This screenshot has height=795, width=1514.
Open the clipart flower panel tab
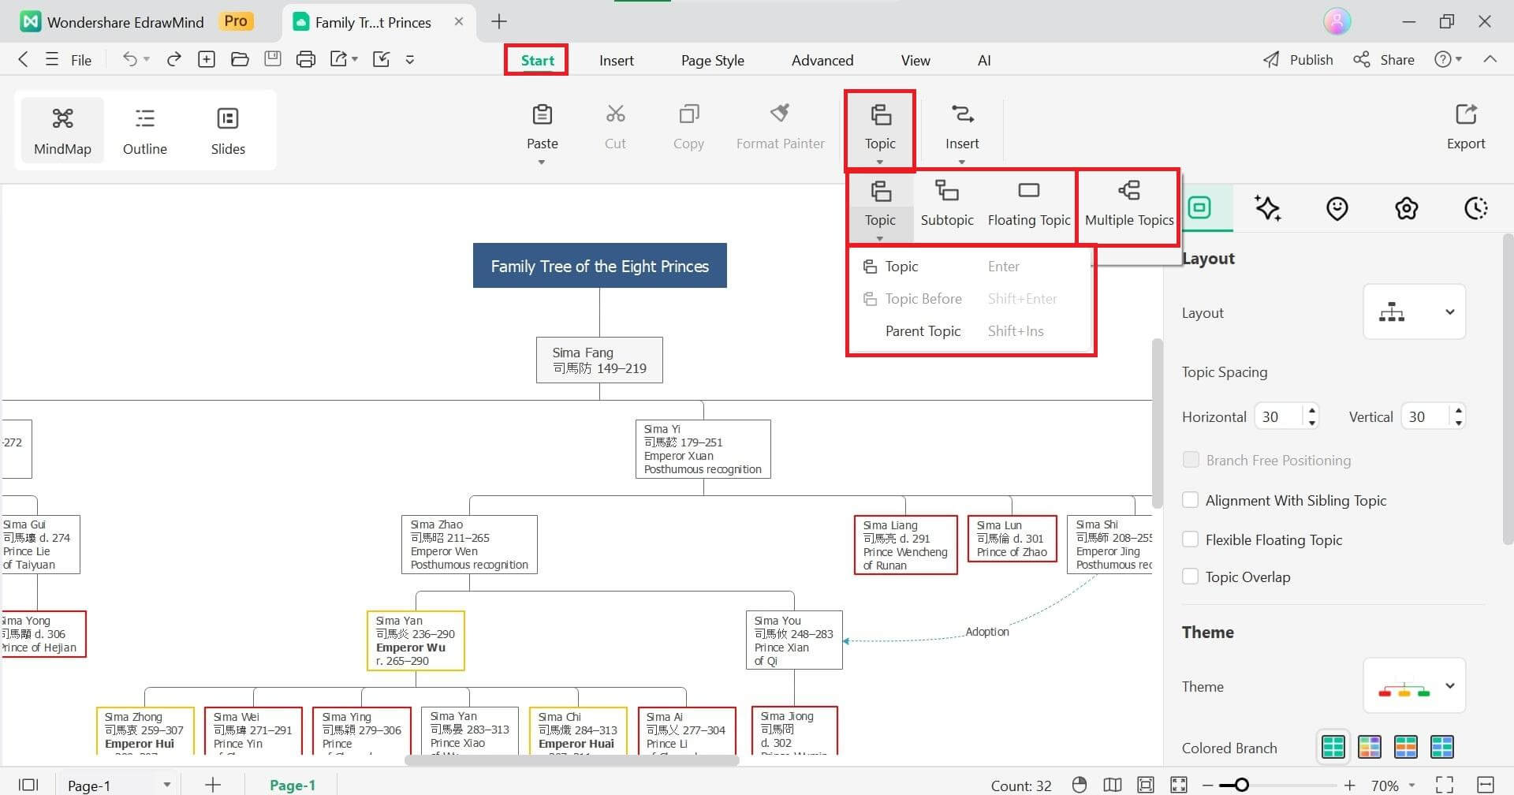[x=1407, y=208]
